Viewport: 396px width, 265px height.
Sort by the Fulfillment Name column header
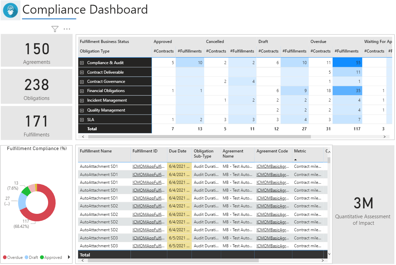tap(96, 151)
